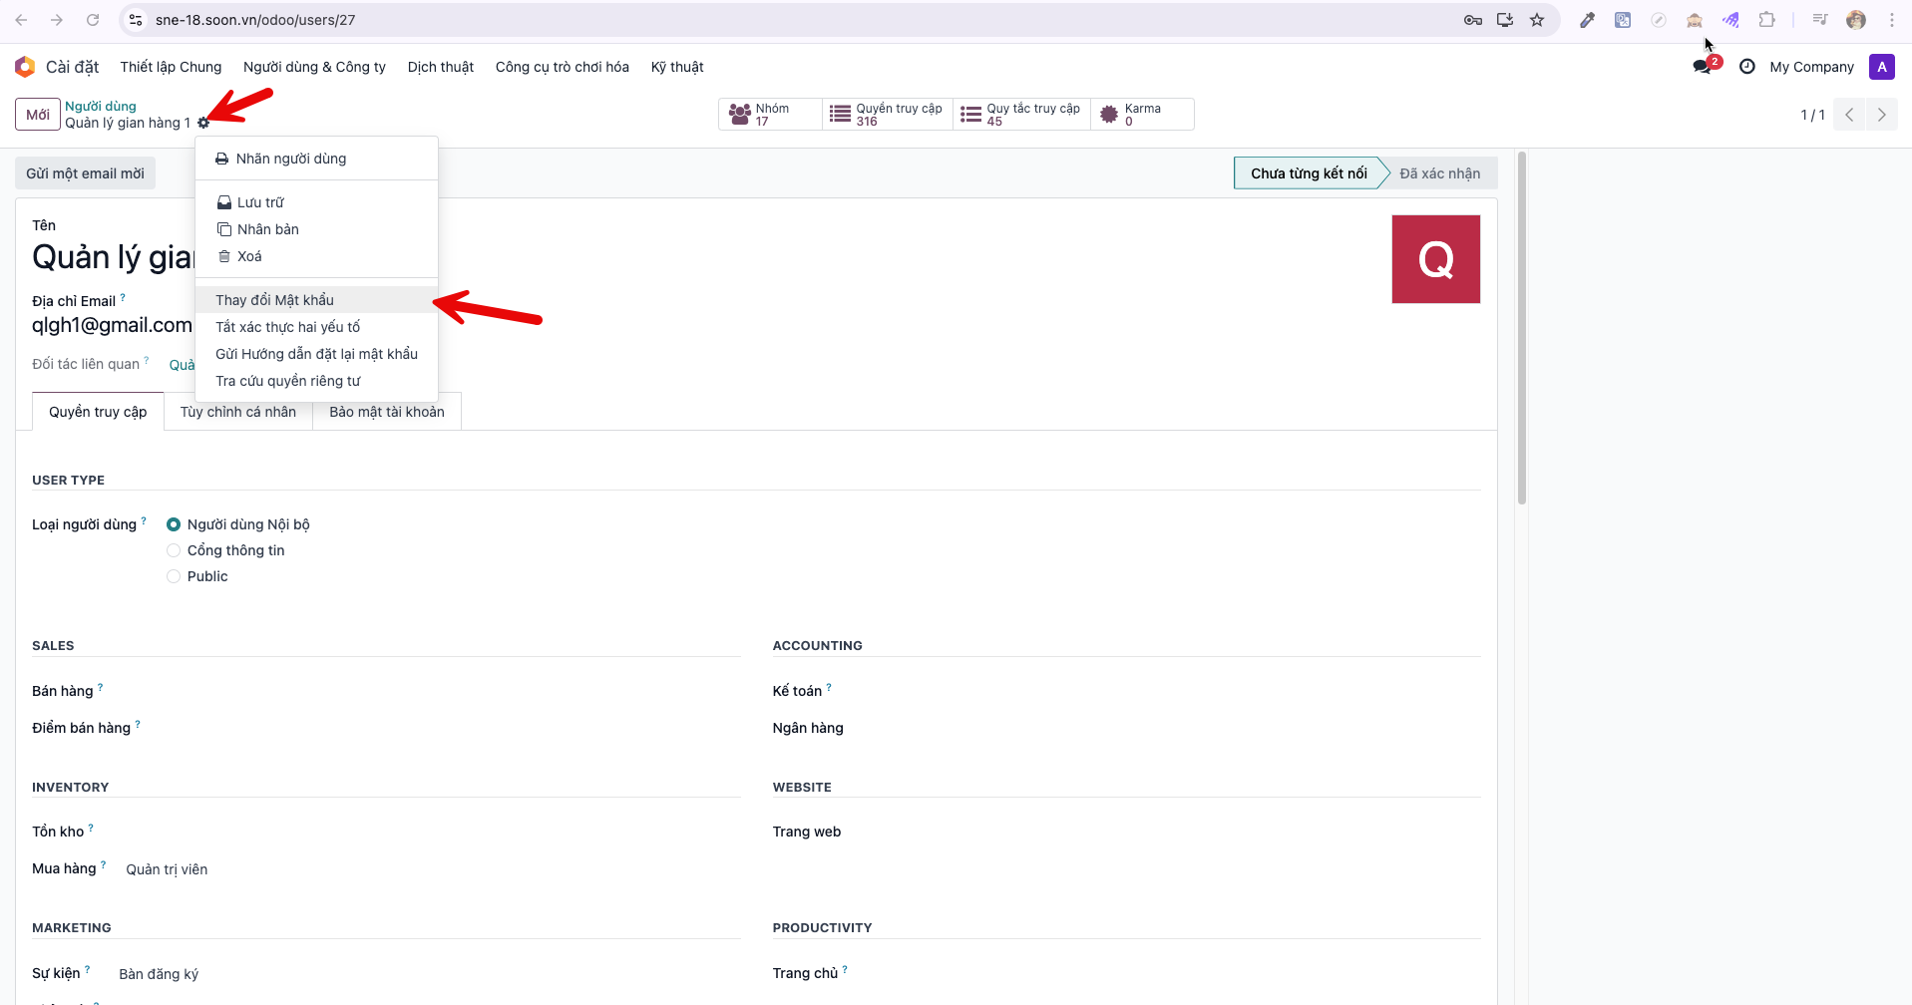Open the Quy tắc truy cập 45 stat button
Viewport: 1912px width, 1005px height.
[1021, 115]
